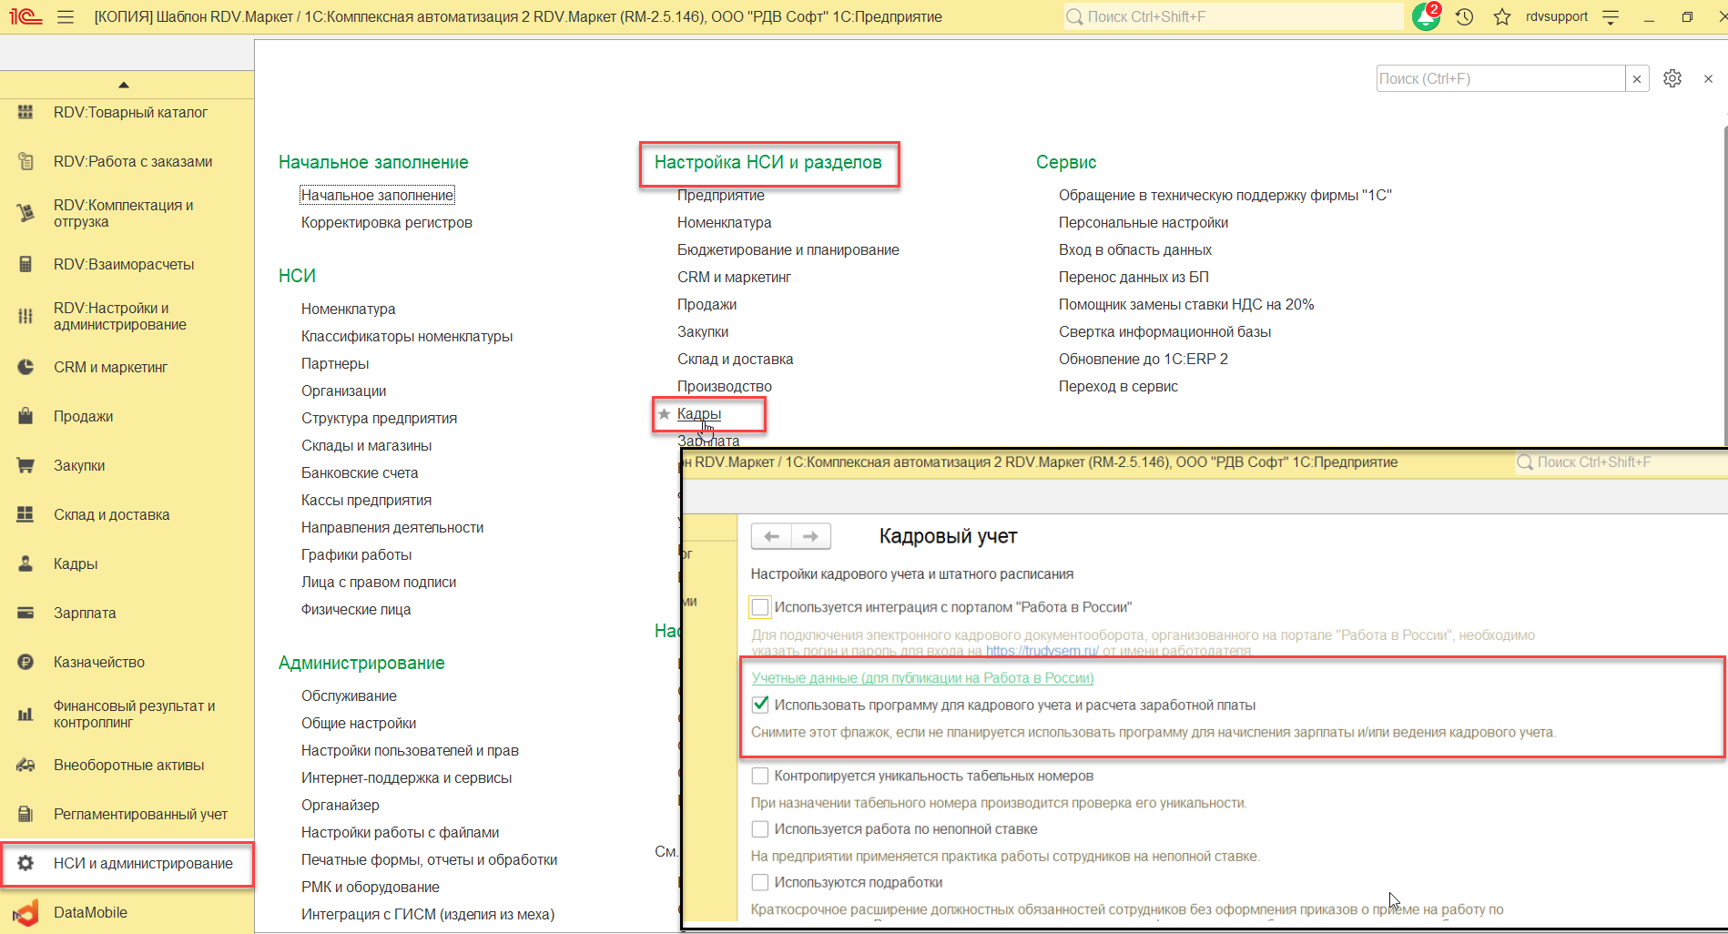Open notifications bell with badge
The image size is (1728, 934).
coord(1426,16)
